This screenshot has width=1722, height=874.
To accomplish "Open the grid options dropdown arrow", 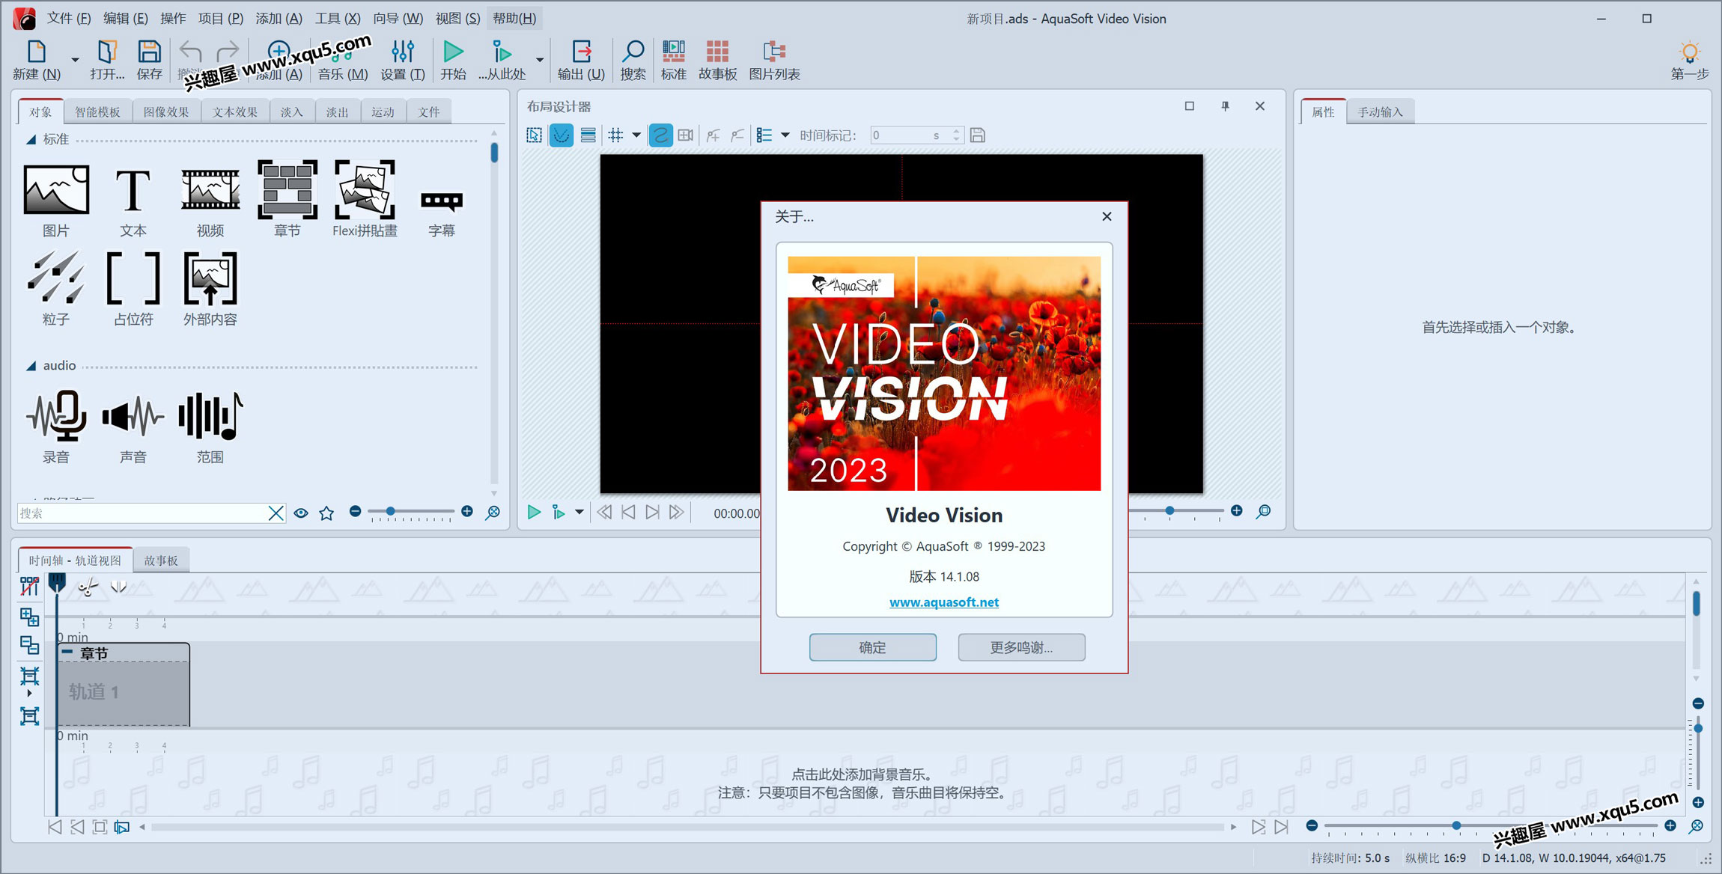I will coord(636,135).
